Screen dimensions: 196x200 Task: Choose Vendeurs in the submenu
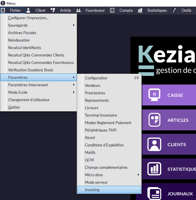(93, 85)
